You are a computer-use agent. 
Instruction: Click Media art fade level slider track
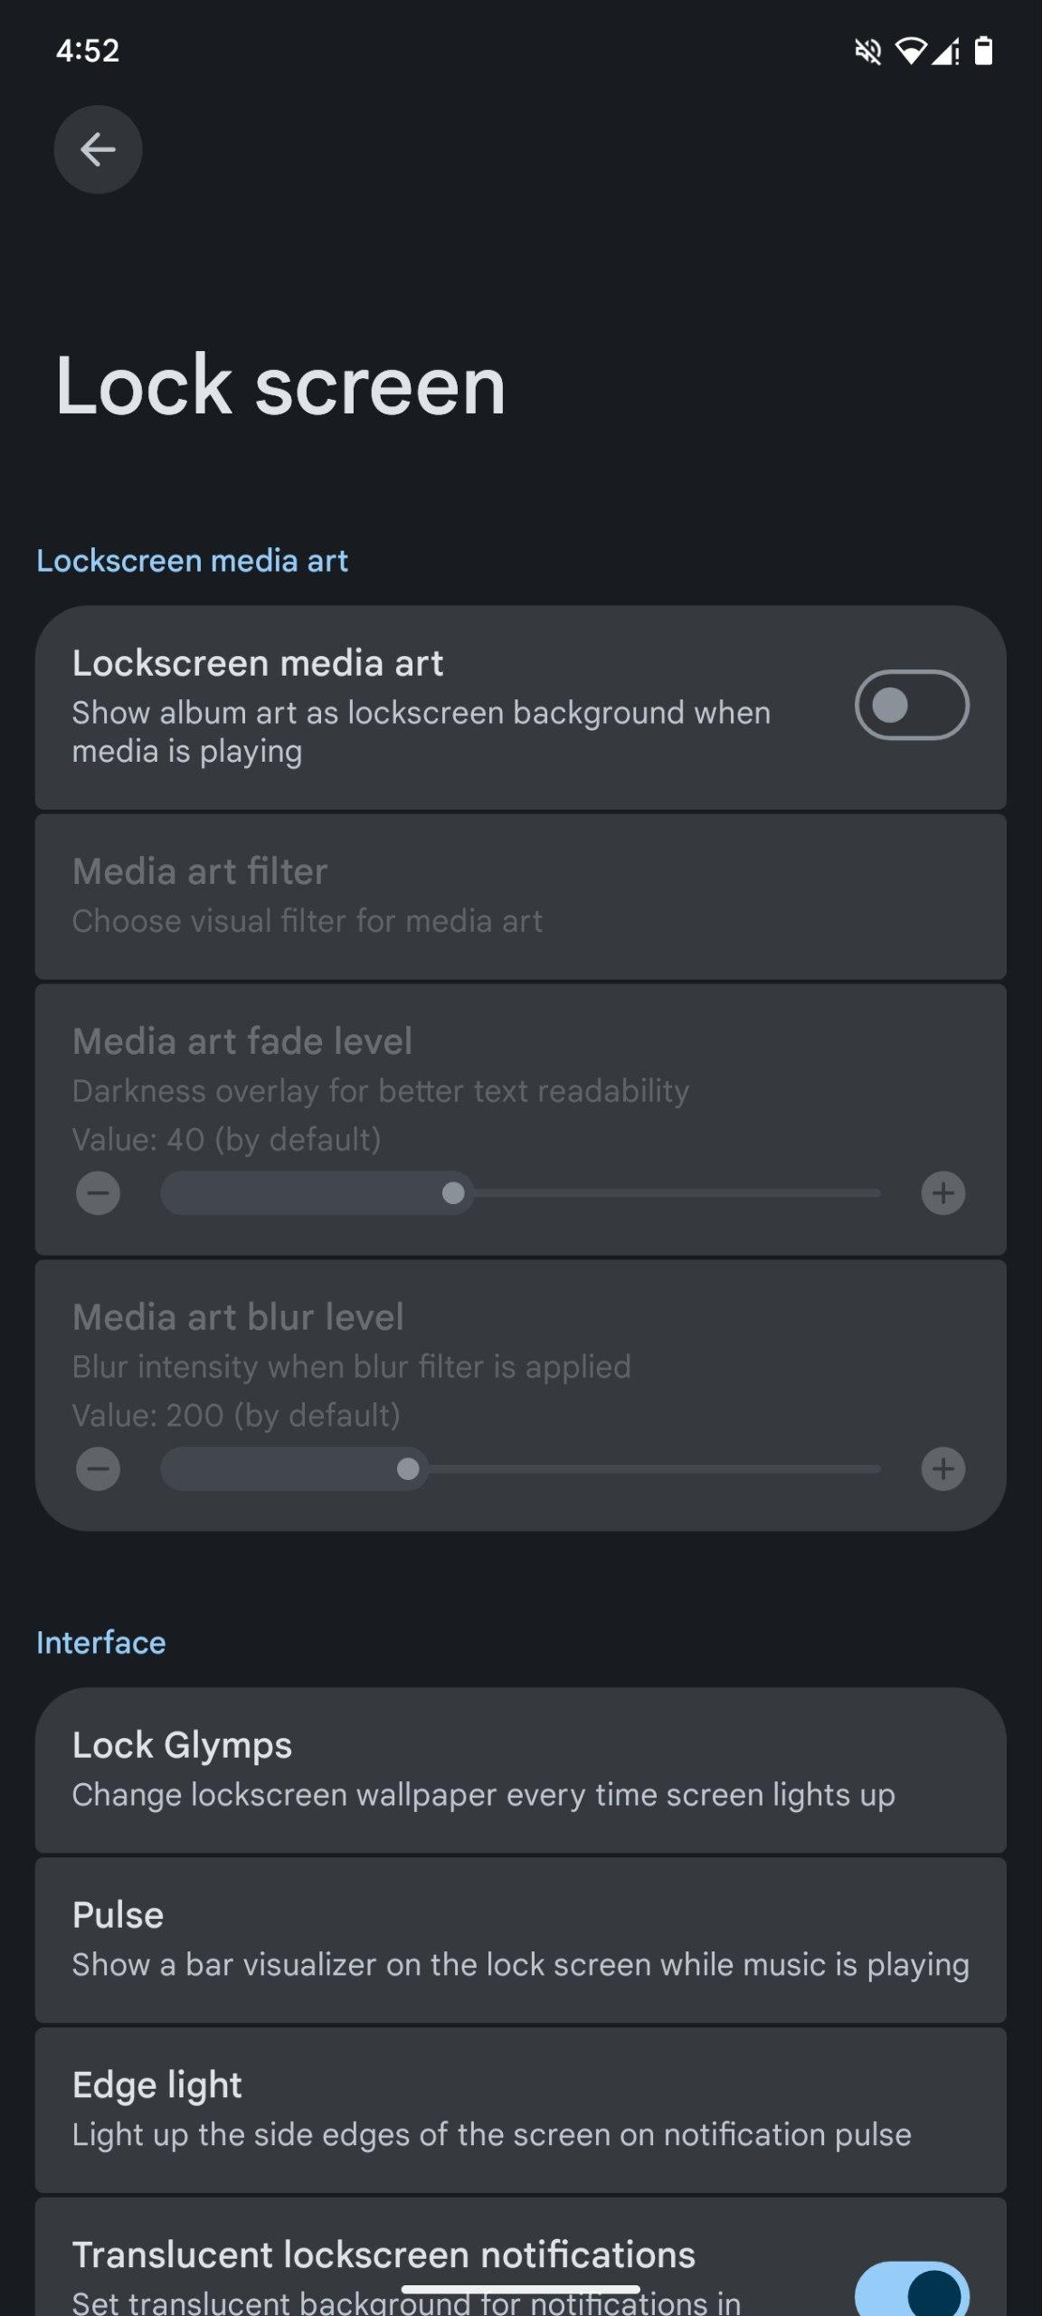click(x=520, y=1193)
